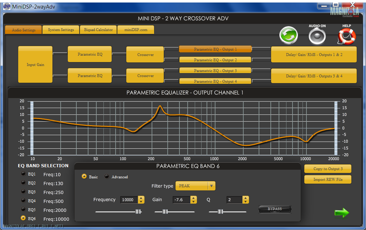Image resolution: width=366 pixels, height=230 pixels.
Task: Click the Q value input field
Action: pos(235,200)
